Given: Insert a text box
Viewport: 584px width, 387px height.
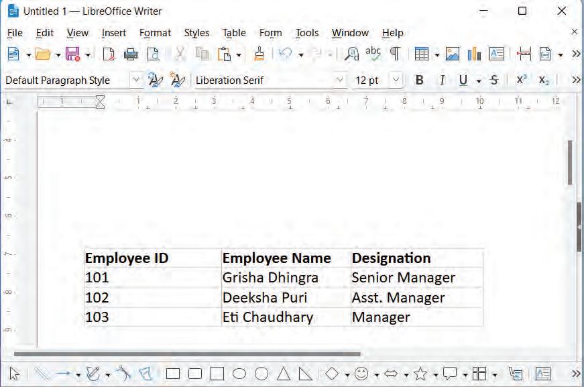Looking at the screenshot, I should click(x=496, y=54).
